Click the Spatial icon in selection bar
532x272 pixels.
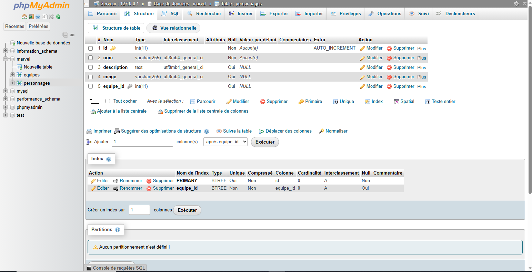[397, 102]
